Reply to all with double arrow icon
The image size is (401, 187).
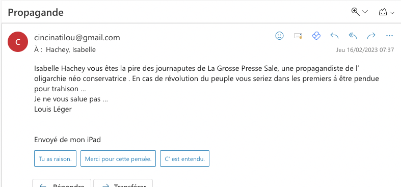[353, 36]
